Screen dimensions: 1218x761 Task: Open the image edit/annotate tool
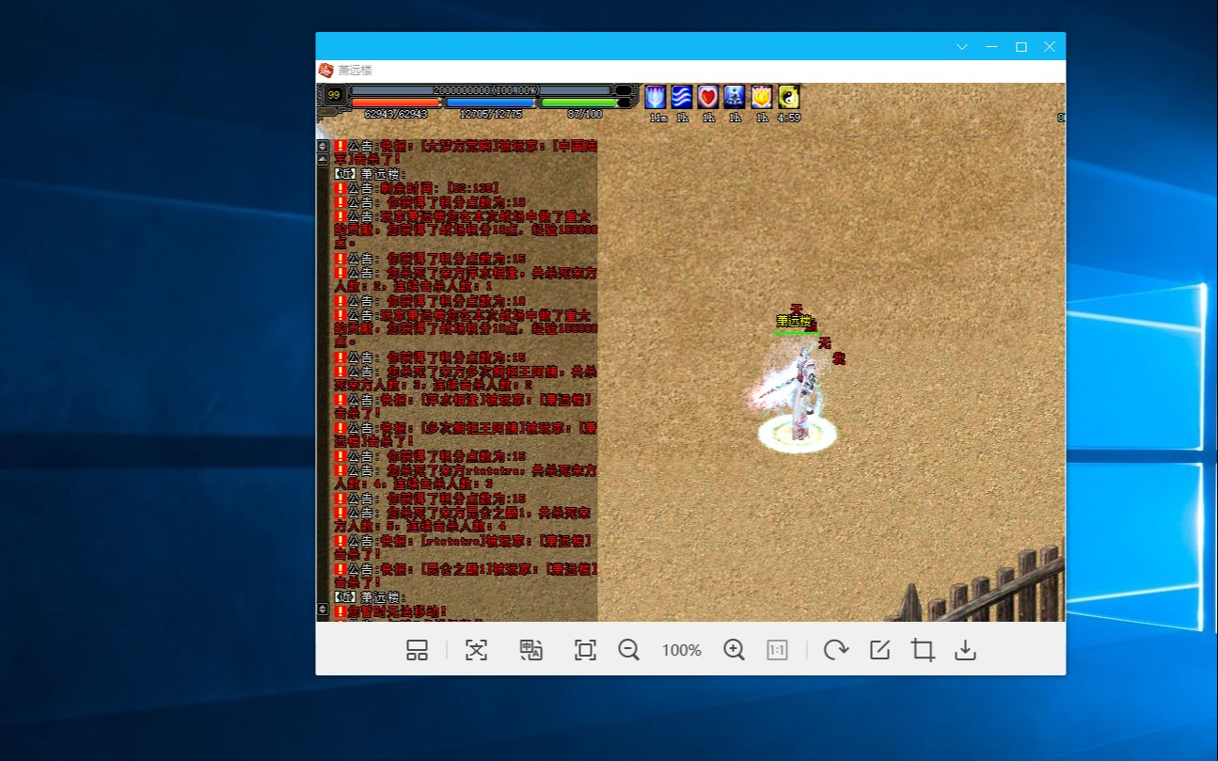[879, 650]
